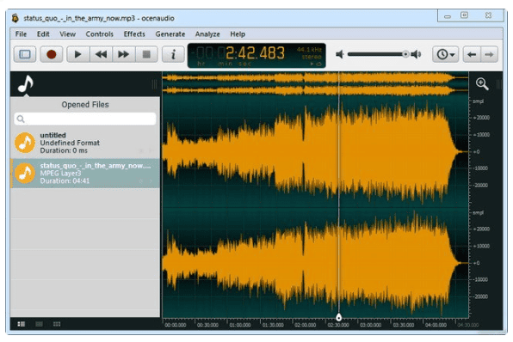The width and height of the screenshot is (513, 342).
Task: Open the Generate menu
Action: (x=170, y=34)
